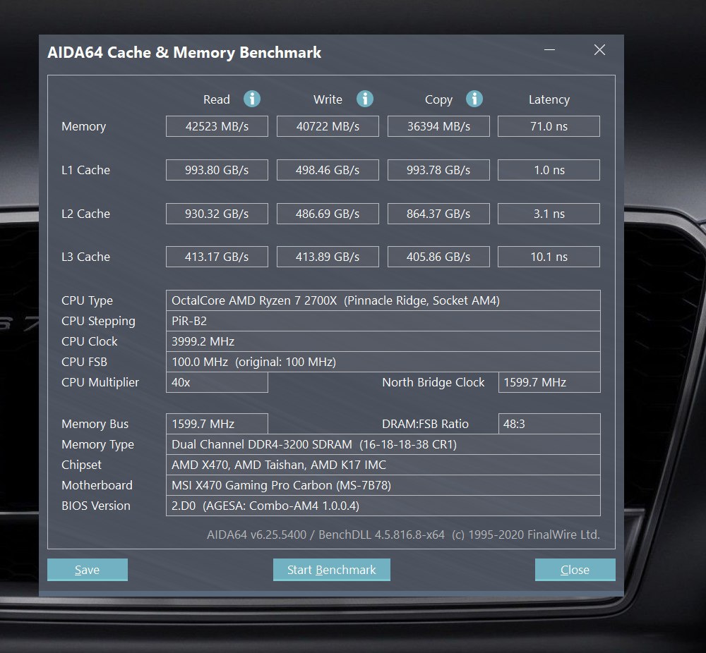The height and width of the screenshot is (653, 706).
Task: Click DRAM:FSB Ratio value 48:3
Action: point(549,424)
